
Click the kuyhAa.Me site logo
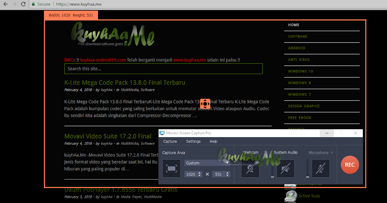[x=113, y=34]
